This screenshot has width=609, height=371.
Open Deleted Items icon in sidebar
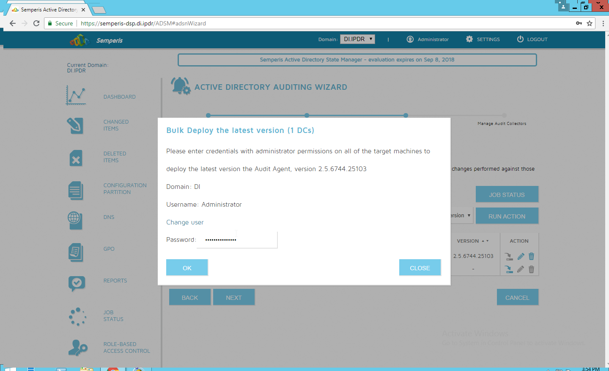(75, 158)
